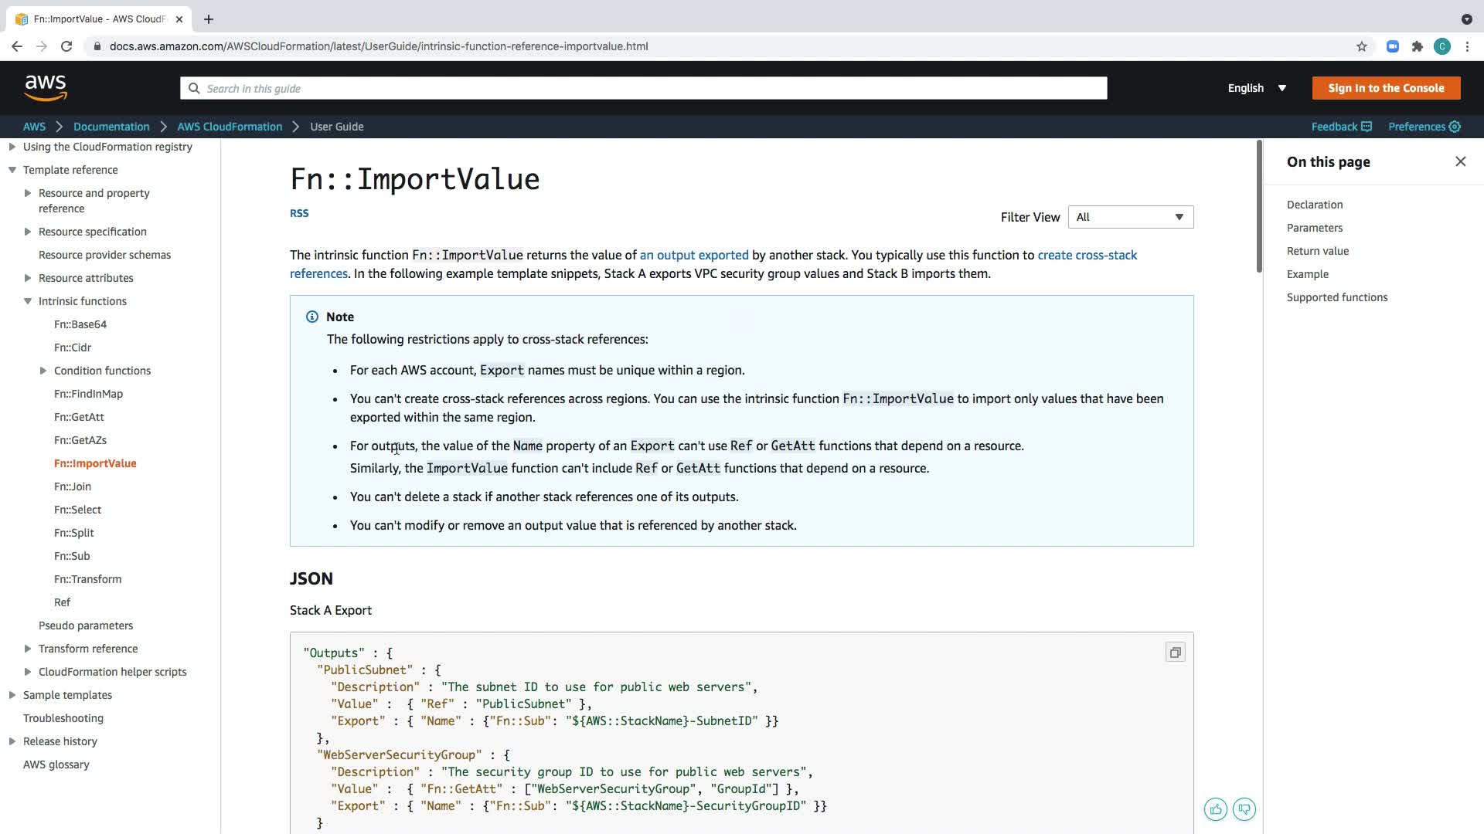Click Sign In to the Console button
Screen dimensions: 1484x834
click(x=1385, y=88)
